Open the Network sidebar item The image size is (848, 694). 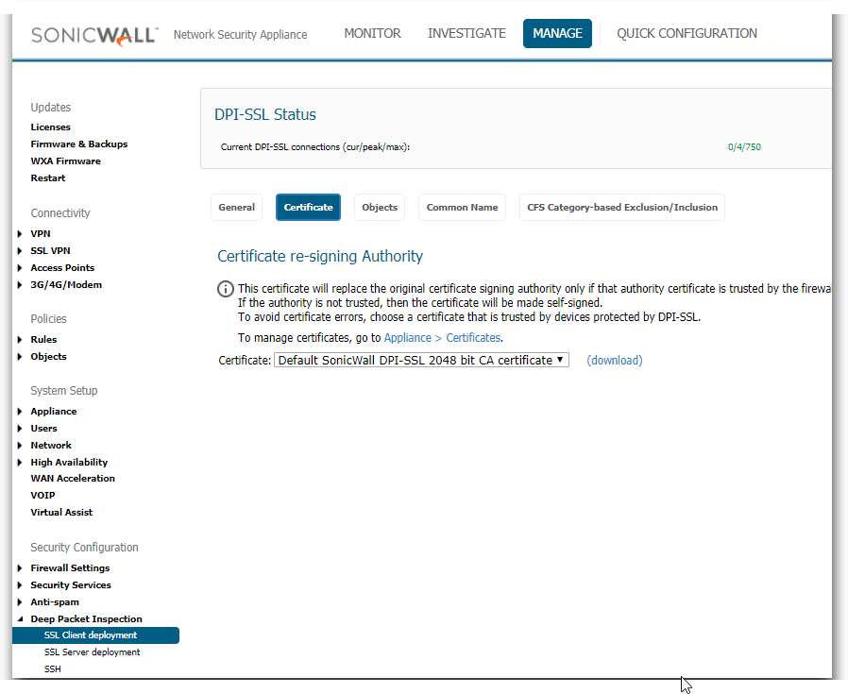pyautogui.click(x=51, y=446)
